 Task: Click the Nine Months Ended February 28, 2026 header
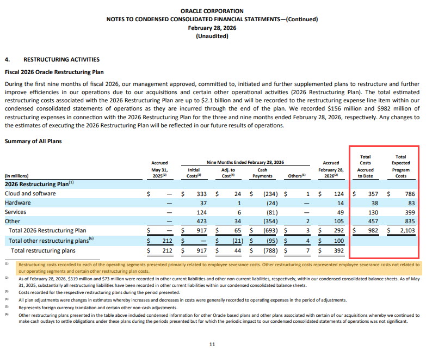245,162
